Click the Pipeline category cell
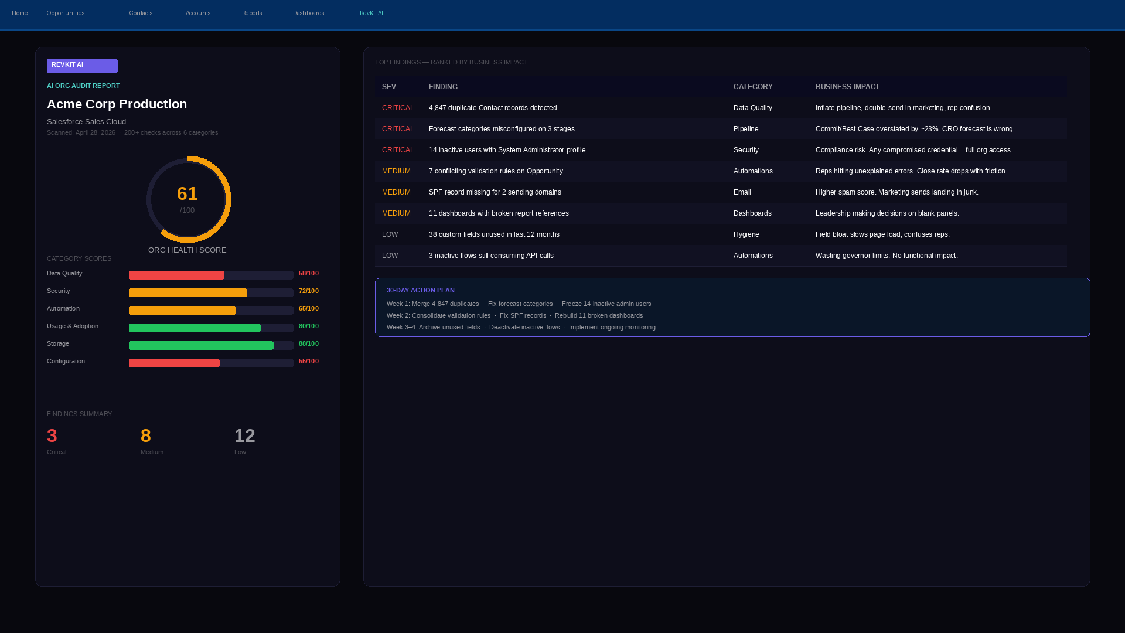1125x633 pixels. pos(746,129)
